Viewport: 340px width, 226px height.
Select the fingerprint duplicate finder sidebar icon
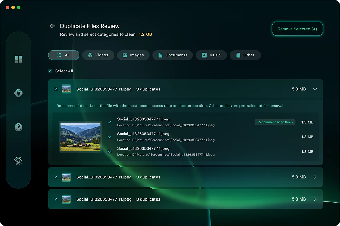pos(18,161)
